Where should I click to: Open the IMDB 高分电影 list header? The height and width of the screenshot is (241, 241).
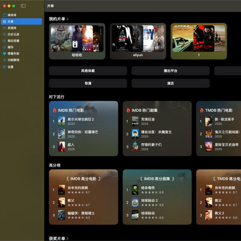click(84, 179)
